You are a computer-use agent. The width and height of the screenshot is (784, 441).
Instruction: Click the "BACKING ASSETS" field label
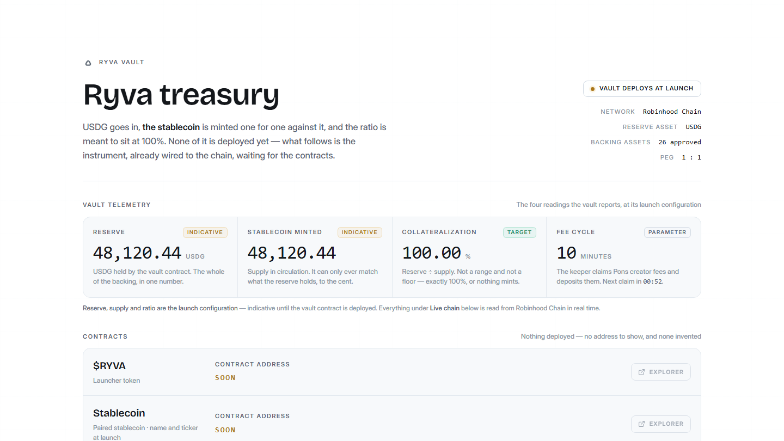[621, 142]
